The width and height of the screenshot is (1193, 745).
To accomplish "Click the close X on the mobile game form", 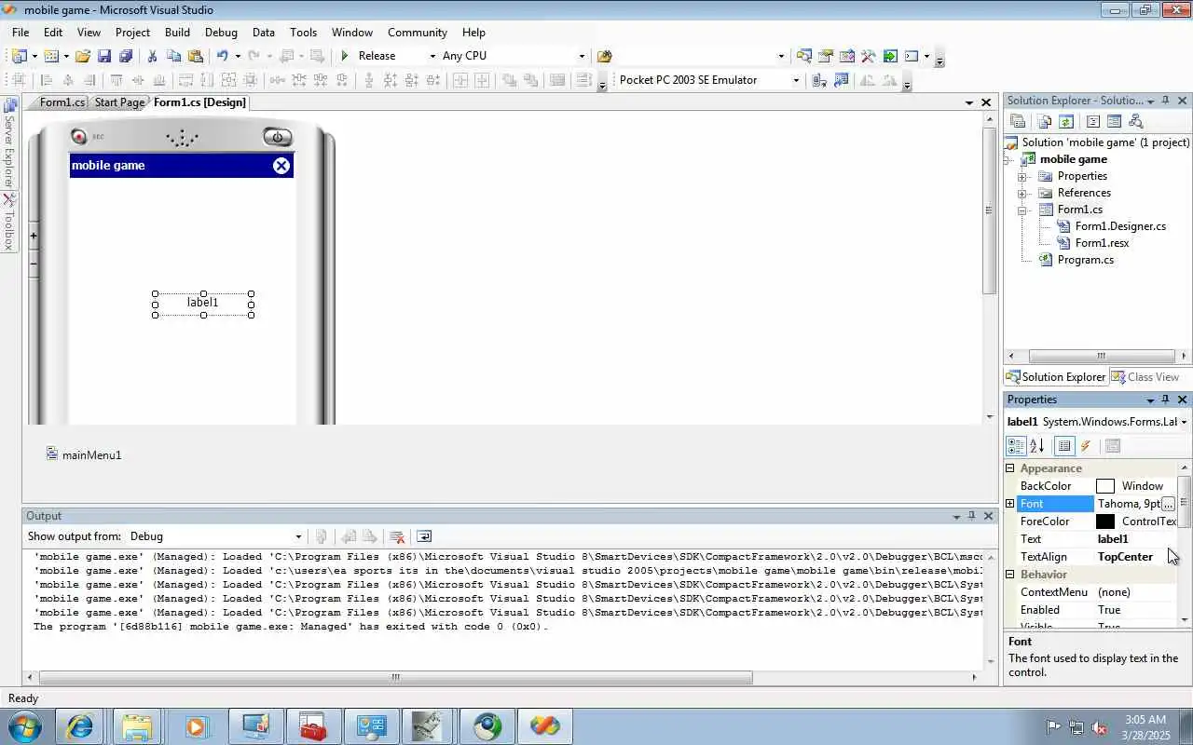I will (x=281, y=166).
